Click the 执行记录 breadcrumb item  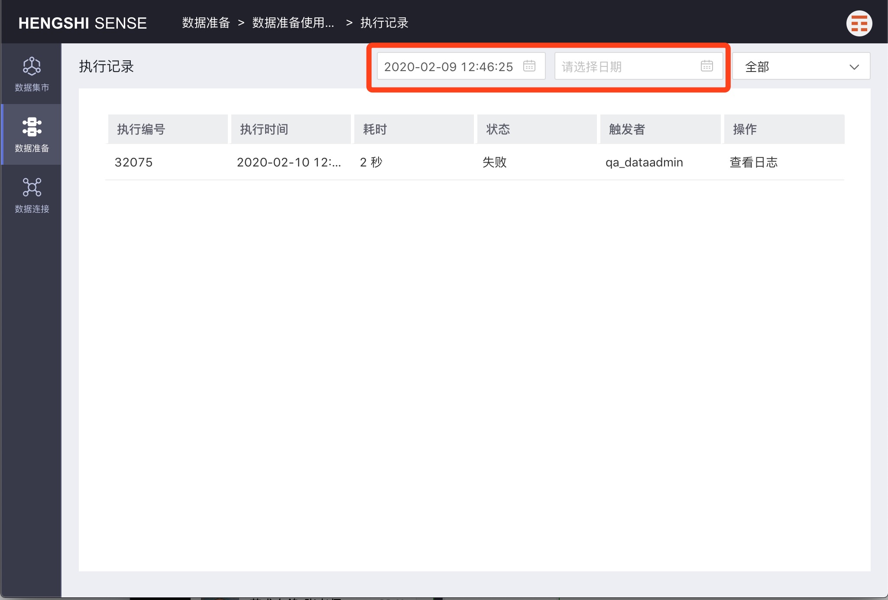pyautogui.click(x=384, y=23)
